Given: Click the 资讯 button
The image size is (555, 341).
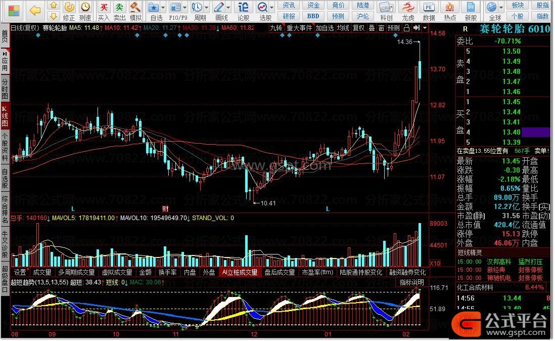Looking at the screenshot, I should tap(289, 5).
